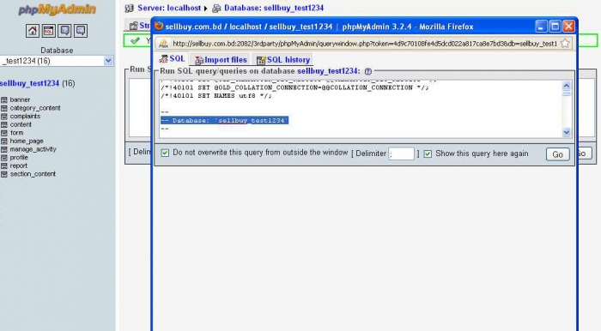This screenshot has height=331, width=601.
Task: Click sellbuy_test1234 link in query legend
Action: tap(327, 71)
